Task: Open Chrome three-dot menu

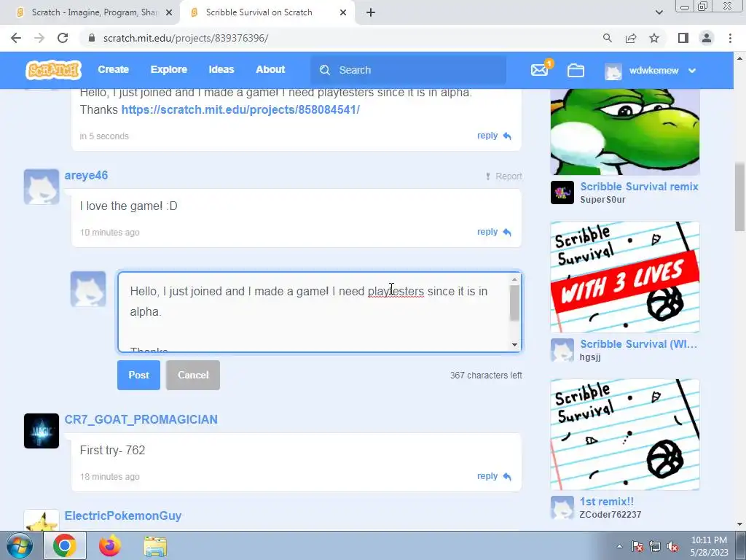Action: [730, 38]
